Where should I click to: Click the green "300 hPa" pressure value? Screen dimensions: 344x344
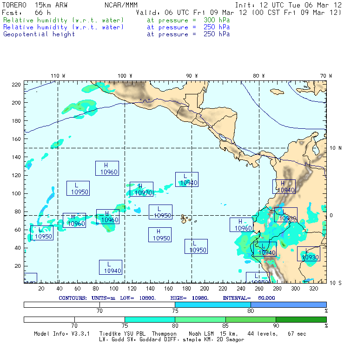point(217,20)
